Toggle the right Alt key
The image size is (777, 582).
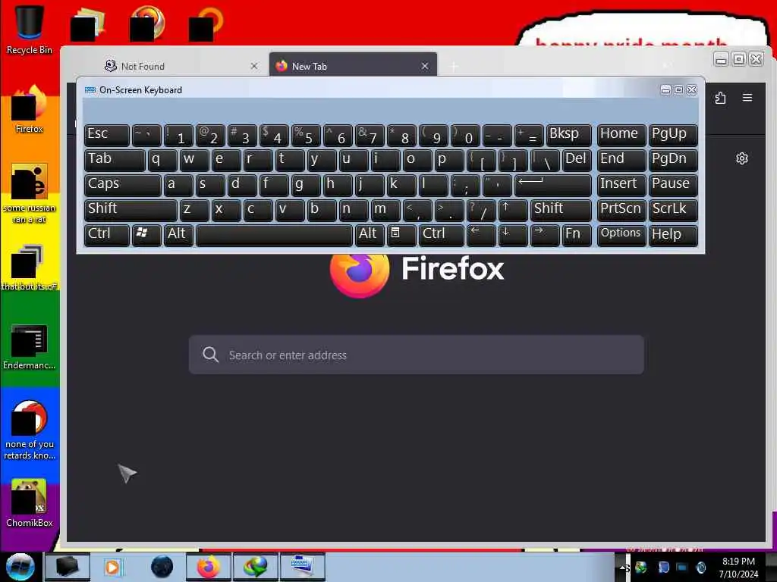coord(370,235)
